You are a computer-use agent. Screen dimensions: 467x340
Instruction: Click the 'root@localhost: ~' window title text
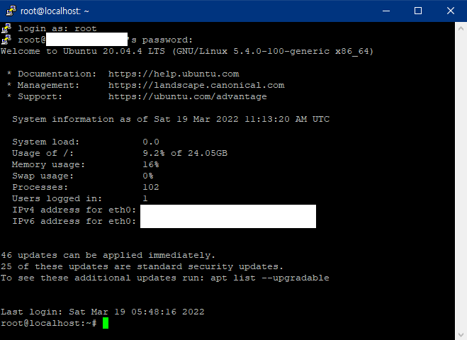pos(55,11)
